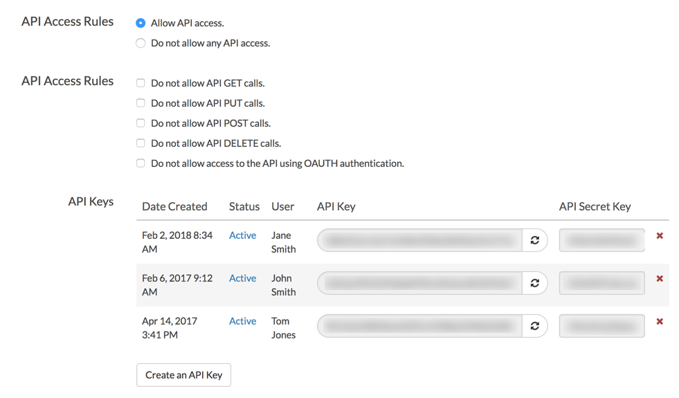The width and height of the screenshot is (679, 398).
Task: Select Do not allow any API access
Action: (141, 43)
